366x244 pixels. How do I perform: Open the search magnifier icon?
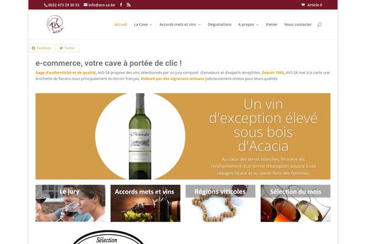point(320,24)
